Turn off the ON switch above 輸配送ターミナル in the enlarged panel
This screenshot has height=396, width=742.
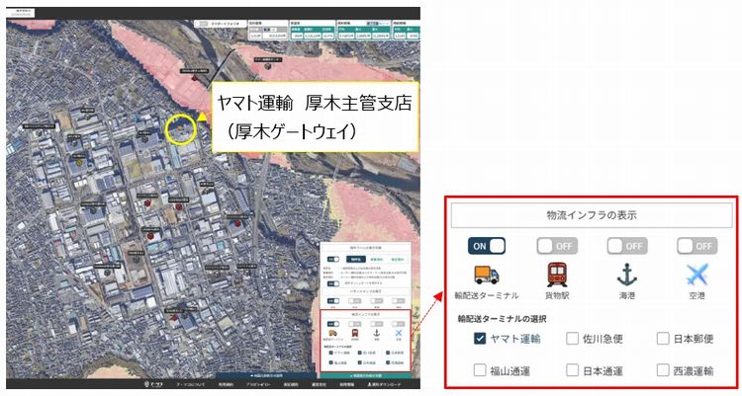pos(487,246)
